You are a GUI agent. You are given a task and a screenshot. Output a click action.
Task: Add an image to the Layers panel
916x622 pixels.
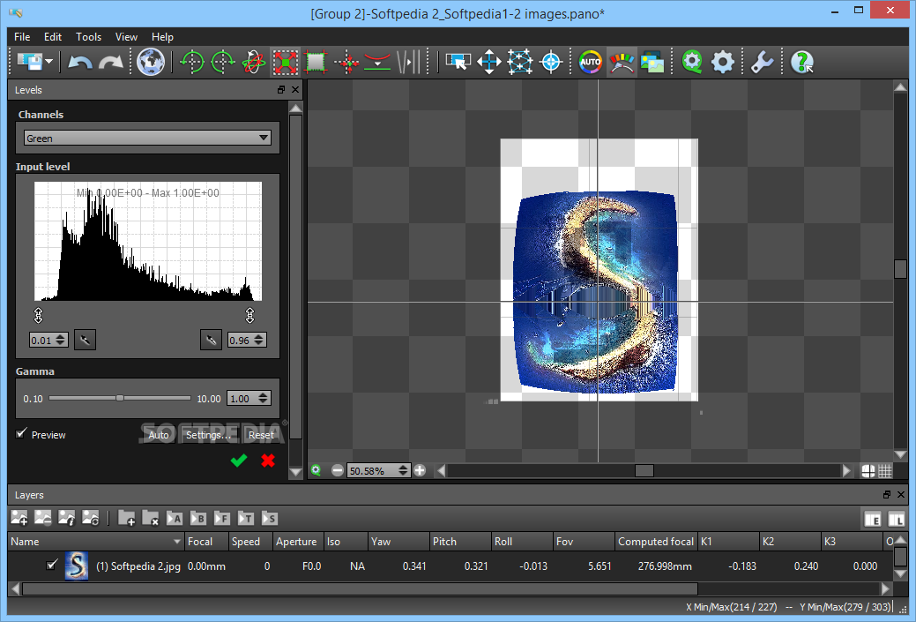[x=19, y=517]
